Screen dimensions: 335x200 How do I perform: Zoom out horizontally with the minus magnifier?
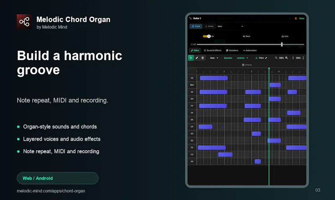point(276,58)
